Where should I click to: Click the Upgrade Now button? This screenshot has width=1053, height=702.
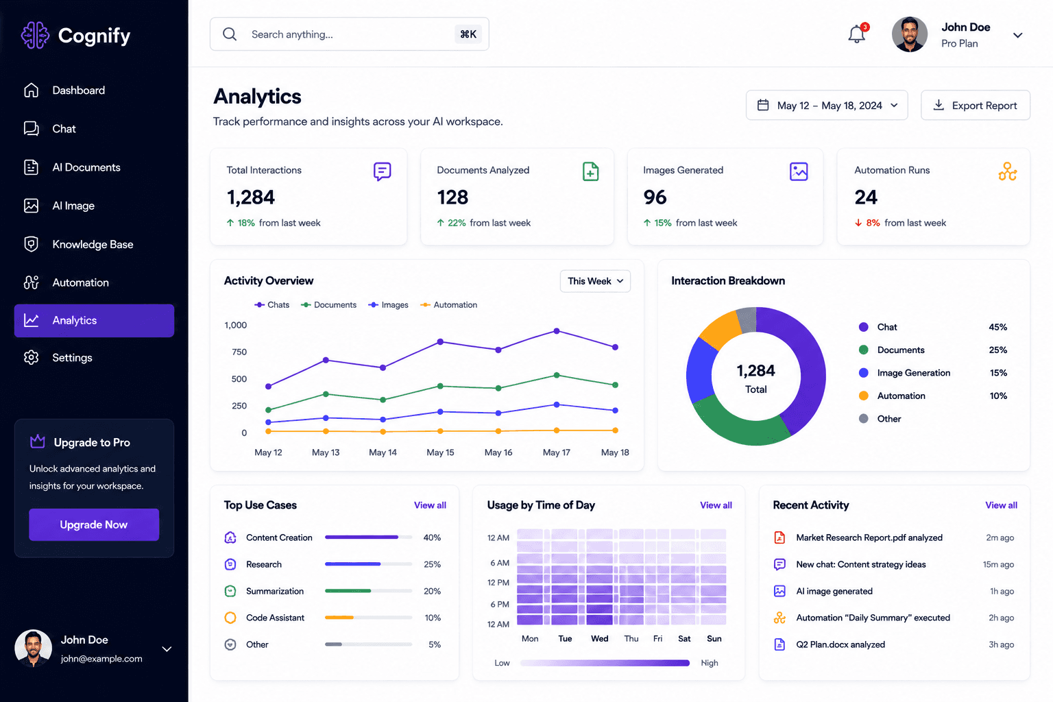94,524
